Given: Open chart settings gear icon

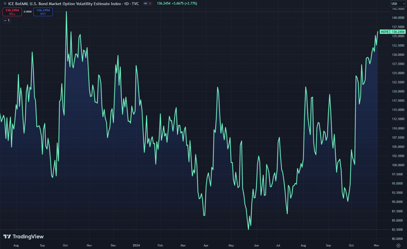Looking at the screenshot, I should click(398, 246).
